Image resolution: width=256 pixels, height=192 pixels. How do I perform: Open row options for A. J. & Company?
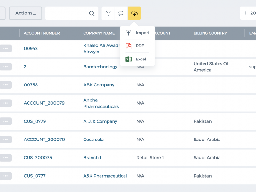point(5,121)
